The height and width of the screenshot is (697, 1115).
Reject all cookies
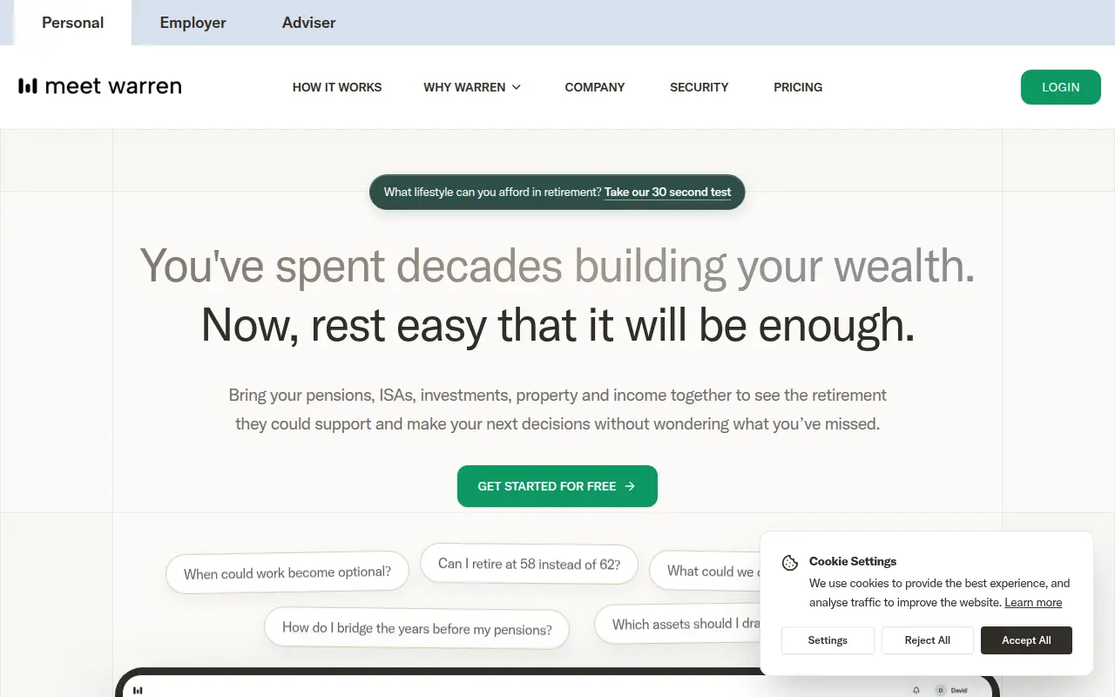(927, 640)
